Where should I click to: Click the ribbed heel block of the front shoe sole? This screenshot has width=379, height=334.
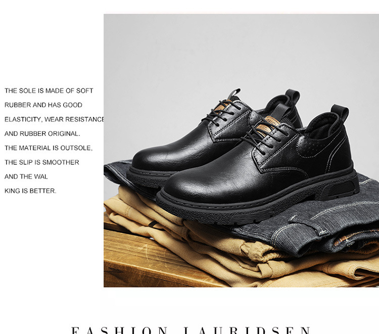tap(341, 188)
